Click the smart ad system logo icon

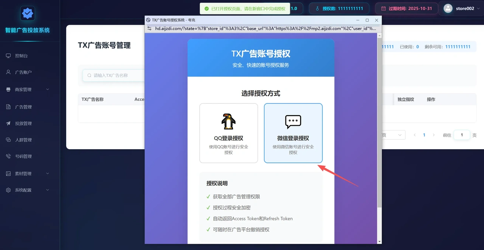27,14
